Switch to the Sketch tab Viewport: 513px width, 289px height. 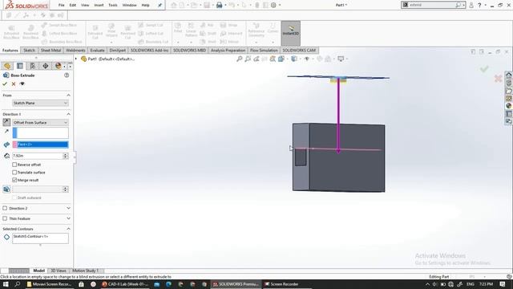[29, 50]
